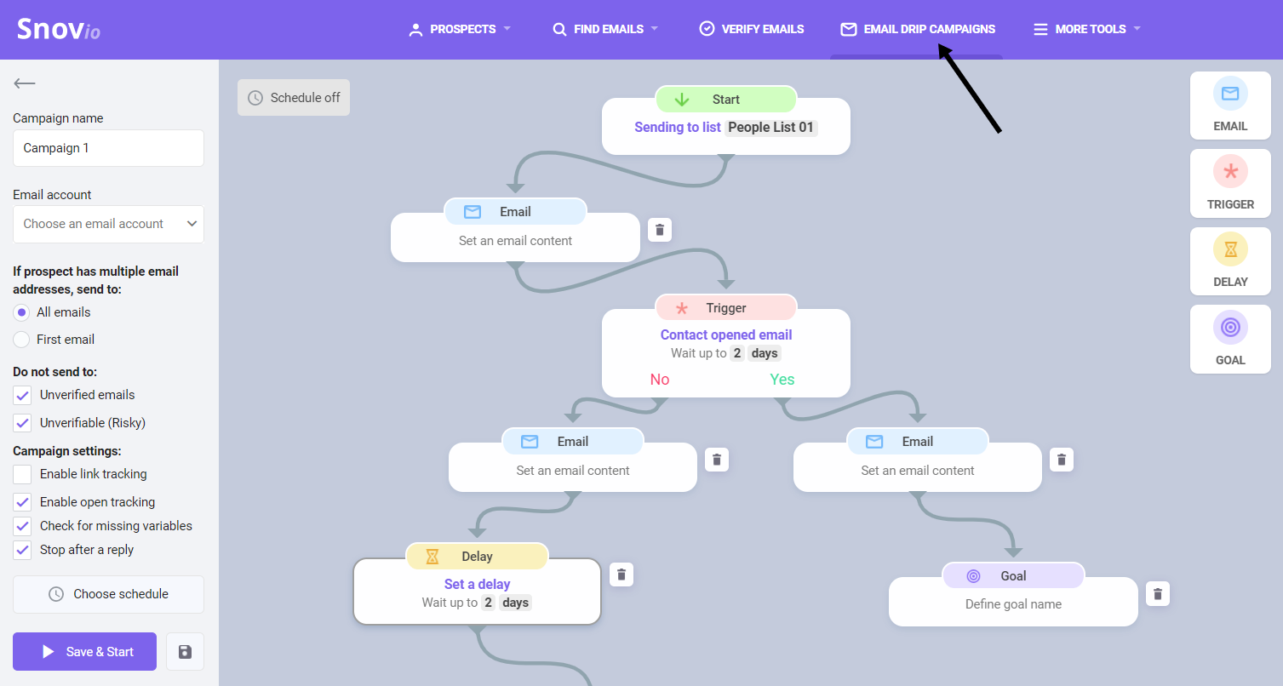Image resolution: width=1283 pixels, height=686 pixels.
Task: Enable link tracking checkbox
Action: (x=23, y=474)
